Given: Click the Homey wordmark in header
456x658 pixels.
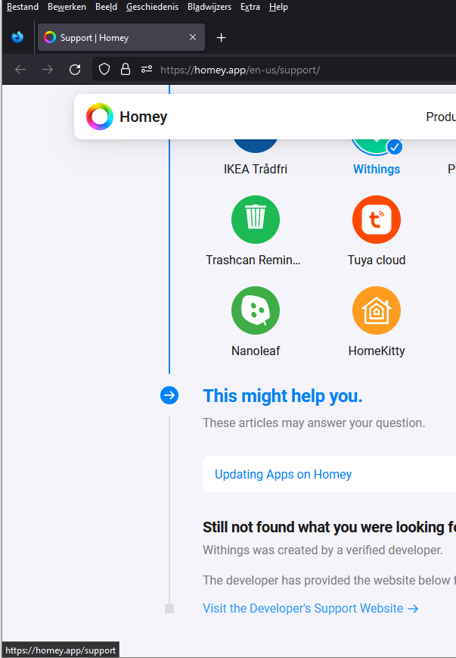Looking at the screenshot, I should [144, 117].
